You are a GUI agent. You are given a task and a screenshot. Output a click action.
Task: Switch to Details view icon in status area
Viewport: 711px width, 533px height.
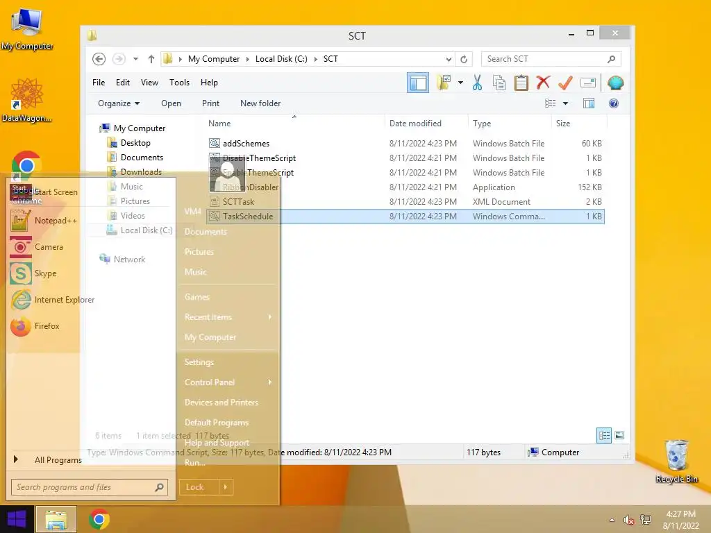pos(604,436)
